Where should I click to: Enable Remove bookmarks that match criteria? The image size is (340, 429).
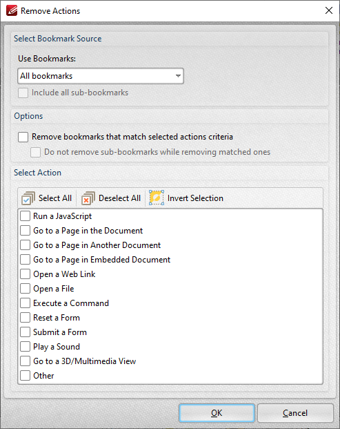pyautogui.click(x=23, y=137)
